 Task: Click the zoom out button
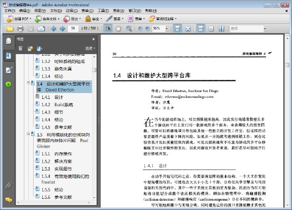[x=140, y=29]
